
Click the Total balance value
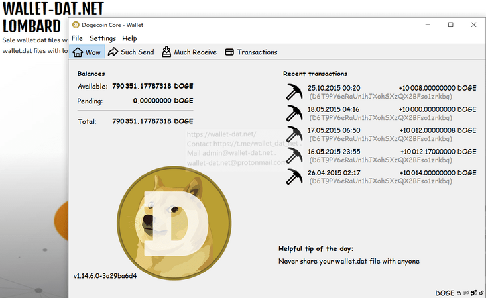pyautogui.click(x=152, y=121)
